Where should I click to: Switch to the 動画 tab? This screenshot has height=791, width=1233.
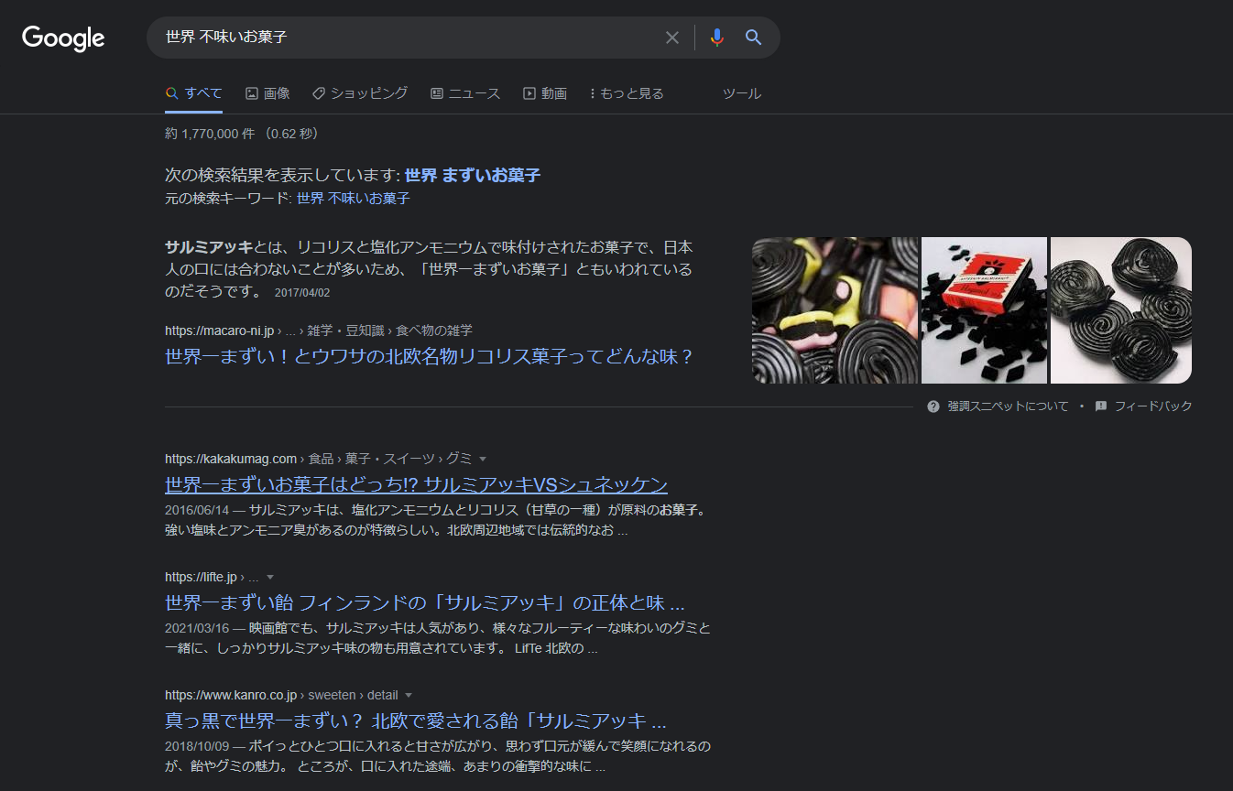545,93
